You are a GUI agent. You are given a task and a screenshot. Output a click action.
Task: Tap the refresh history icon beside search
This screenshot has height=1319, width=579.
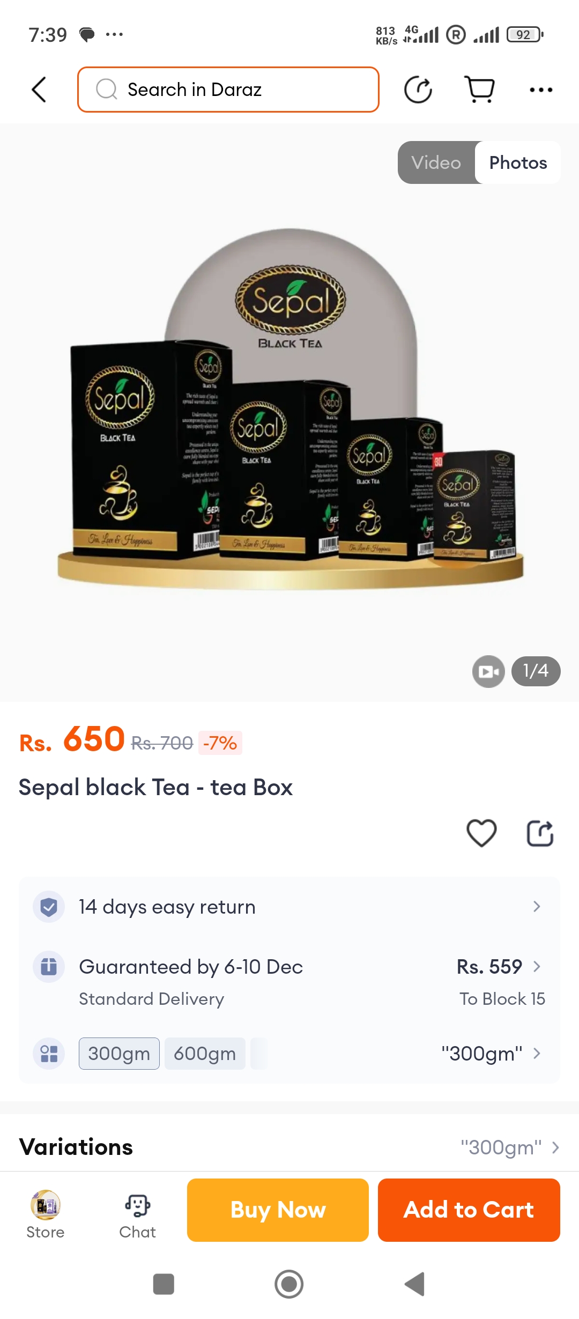coord(418,90)
